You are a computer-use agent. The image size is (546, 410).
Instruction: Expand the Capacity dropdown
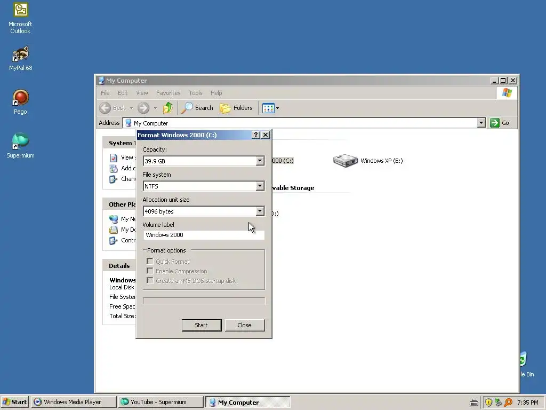[260, 161]
